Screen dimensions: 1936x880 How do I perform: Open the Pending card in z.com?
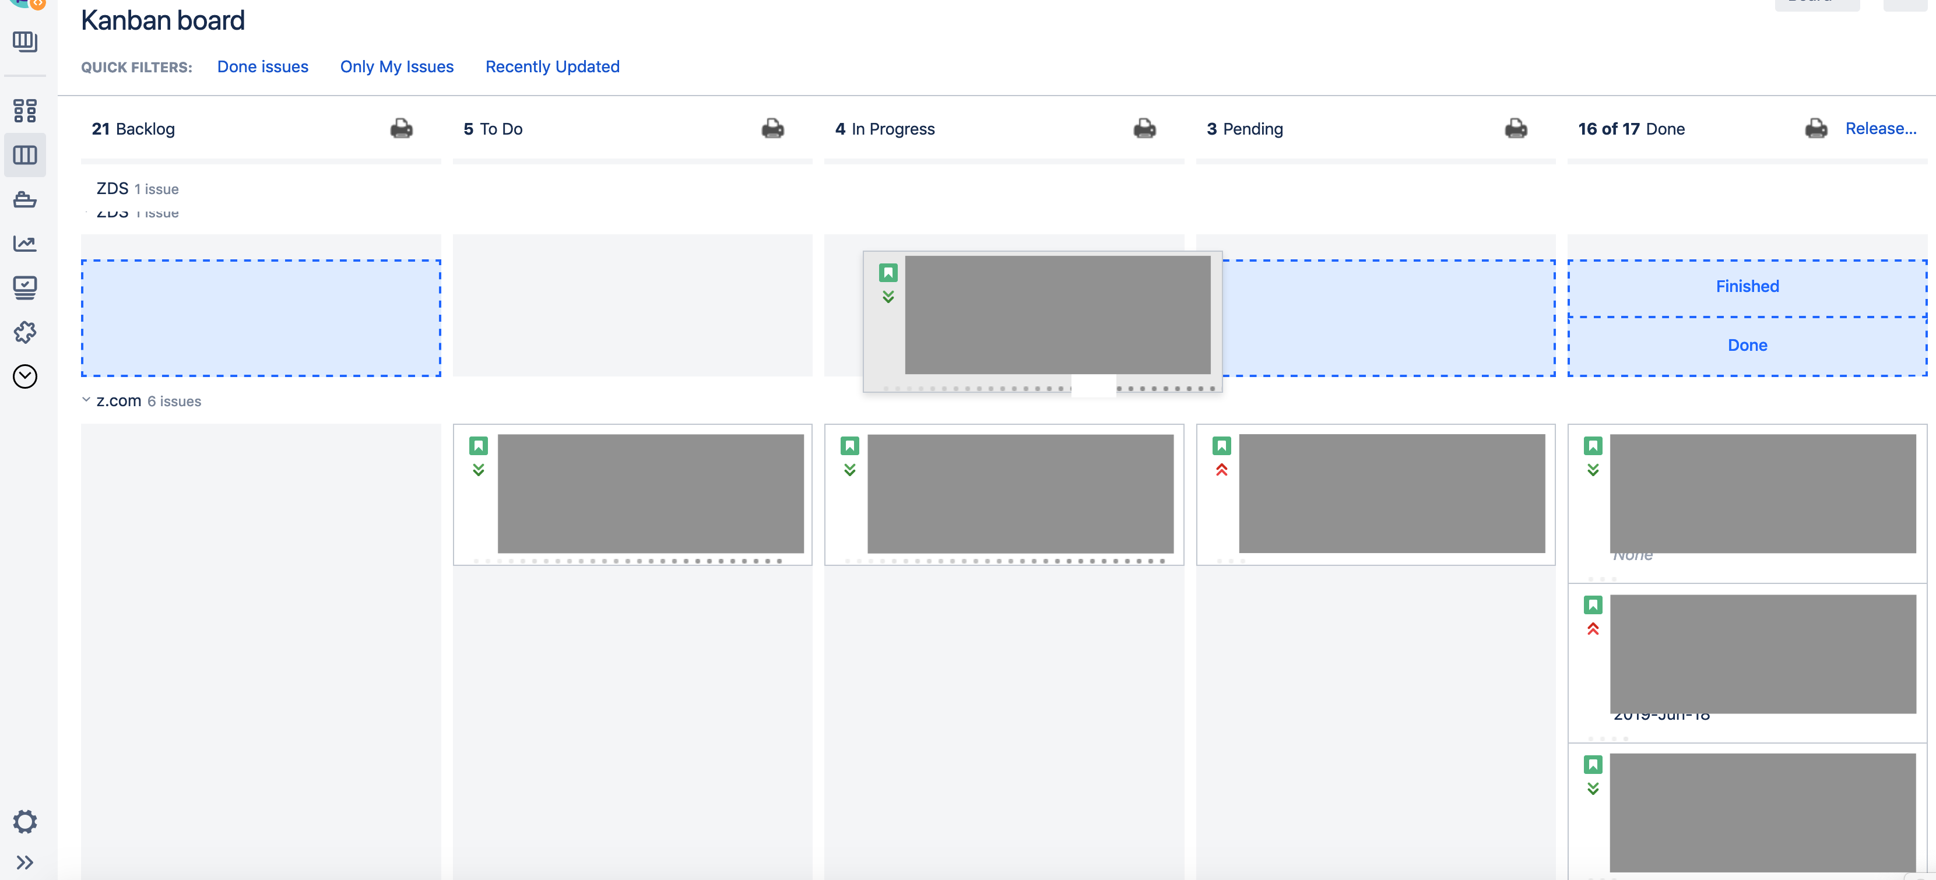1375,494
